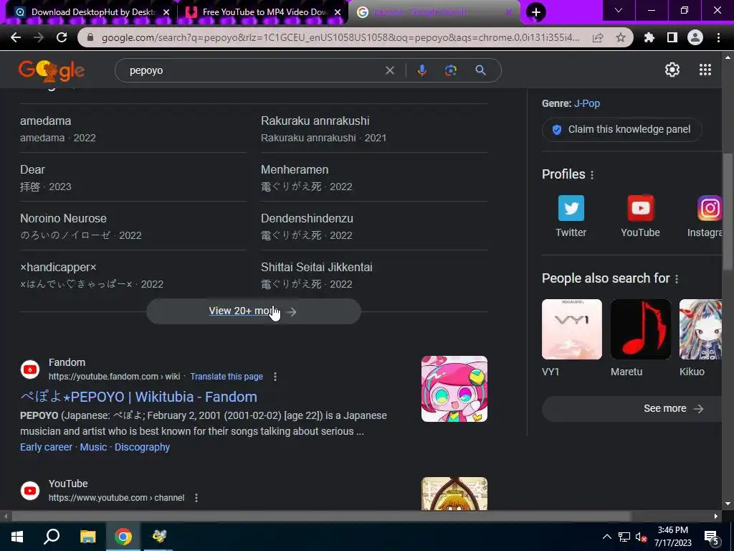This screenshot has width=734, height=551.
Task: Open Maretu related search thumbnail
Action: click(640, 329)
